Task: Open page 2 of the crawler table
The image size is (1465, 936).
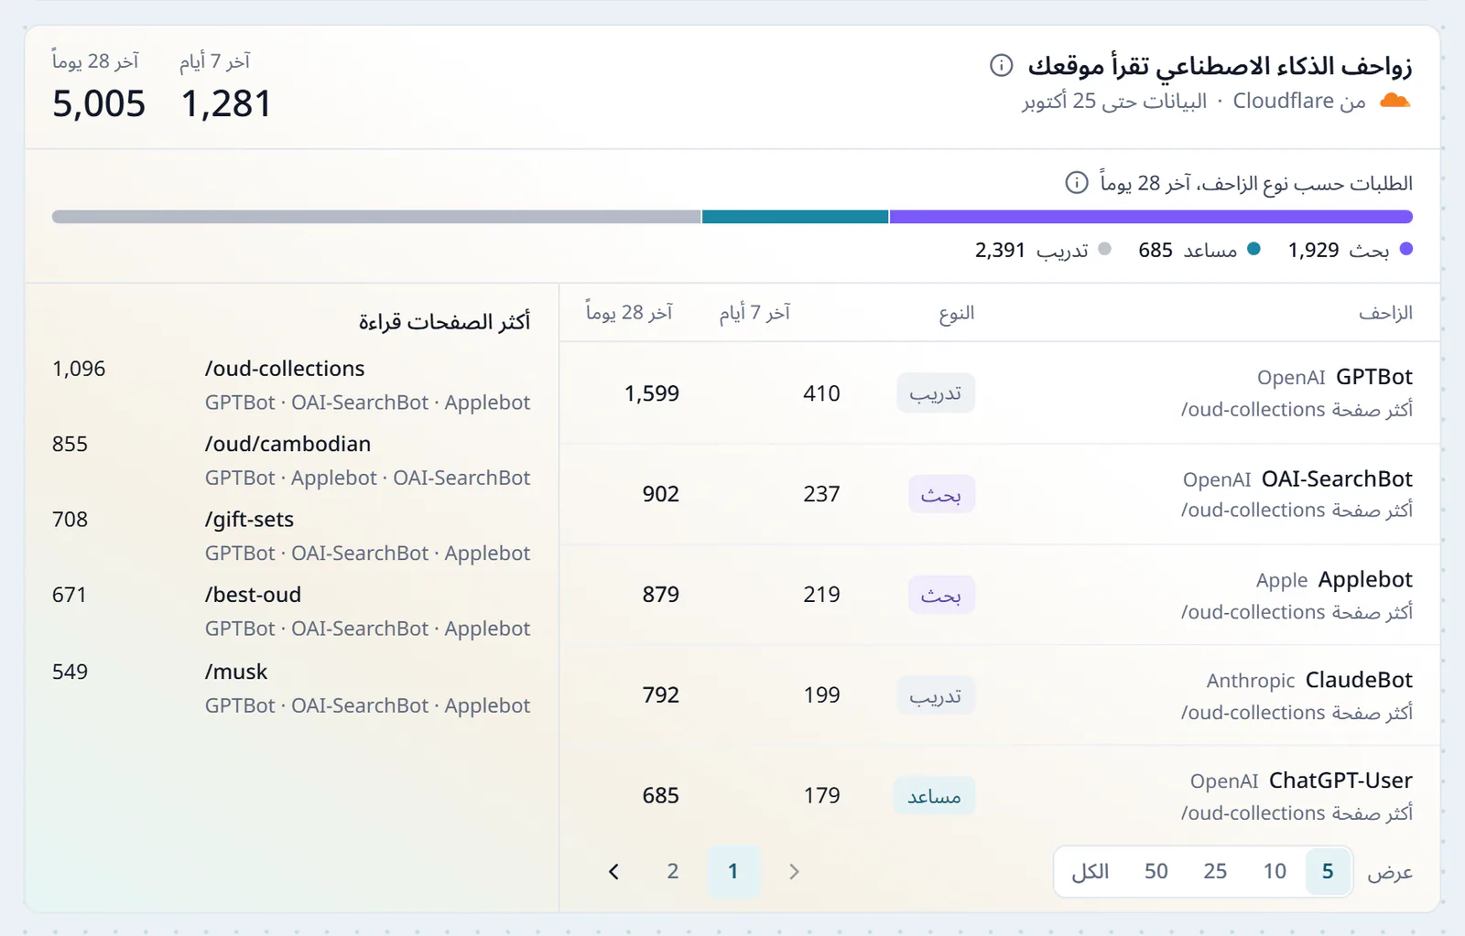Action: click(x=673, y=871)
